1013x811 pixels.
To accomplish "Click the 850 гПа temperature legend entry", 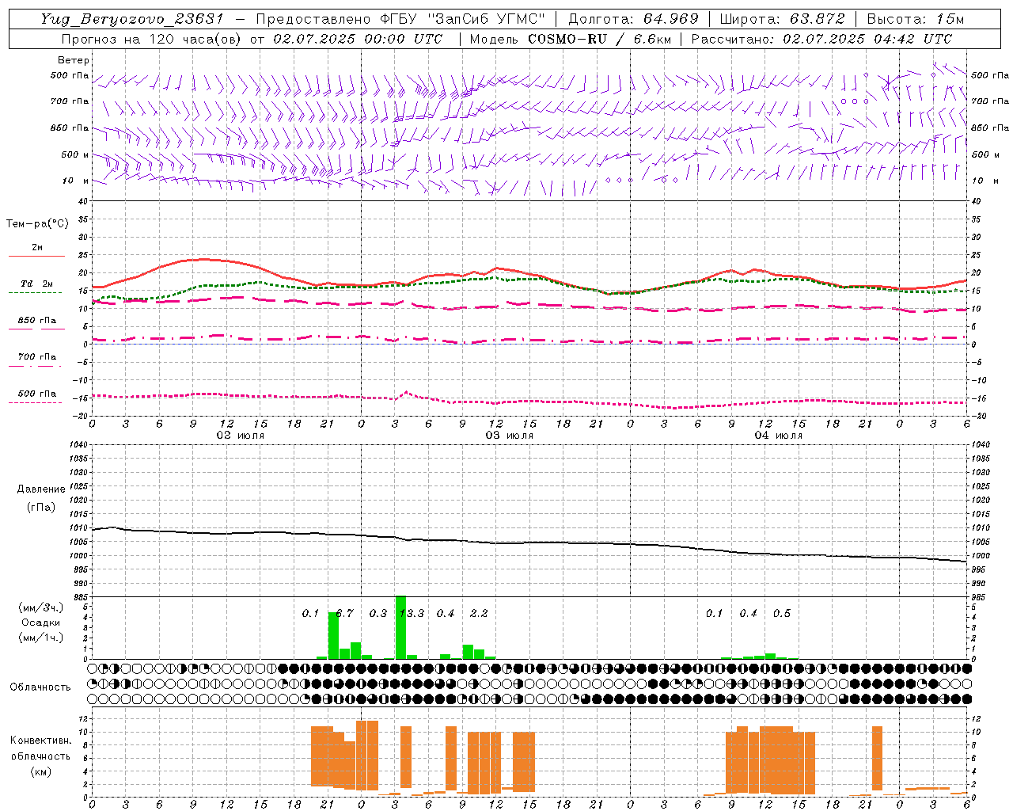I will tap(37, 320).
